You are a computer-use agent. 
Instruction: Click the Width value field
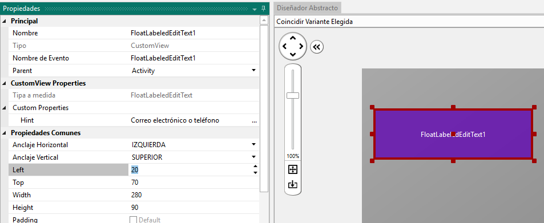tap(194, 195)
